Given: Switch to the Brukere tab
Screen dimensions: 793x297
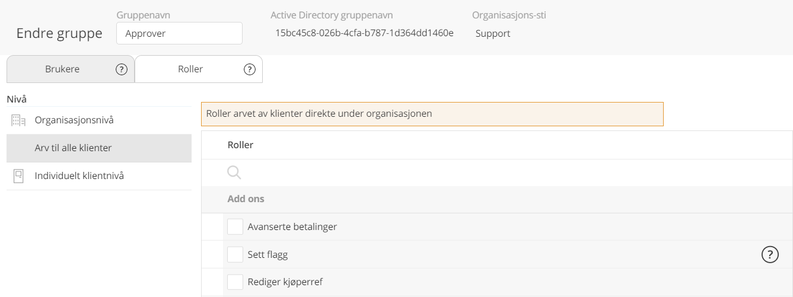Looking at the screenshot, I should pyautogui.click(x=70, y=69).
